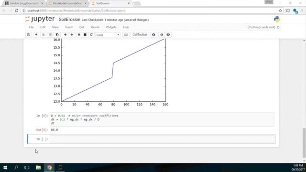Viewport: 306px width, 172px height.
Task: Open the Cell menu
Action: pyautogui.click(x=82, y=27)
